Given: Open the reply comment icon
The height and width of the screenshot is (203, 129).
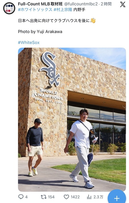Looking at the screenshot, I should 21,197.
